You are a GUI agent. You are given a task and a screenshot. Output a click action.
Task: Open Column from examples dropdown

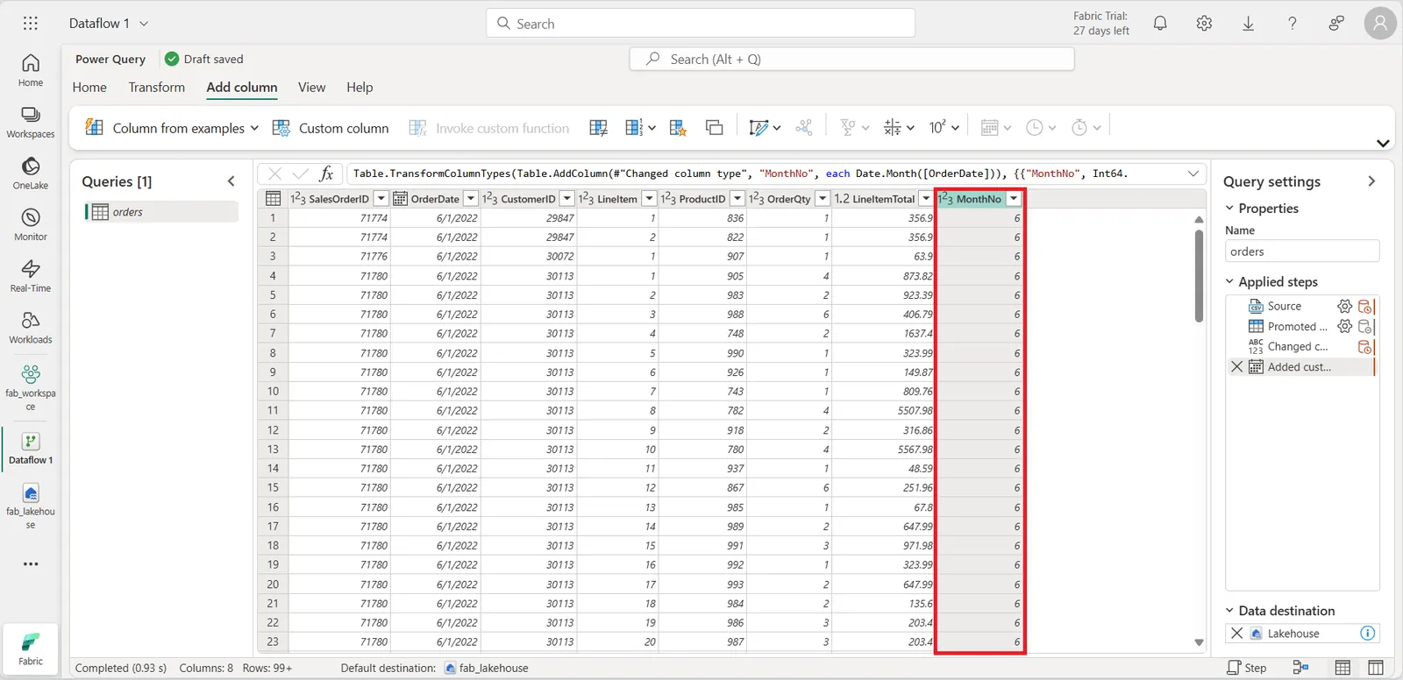254,128
